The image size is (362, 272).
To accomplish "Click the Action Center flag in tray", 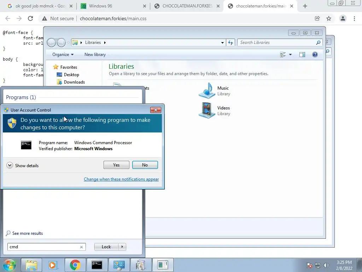I will (309, 265).
